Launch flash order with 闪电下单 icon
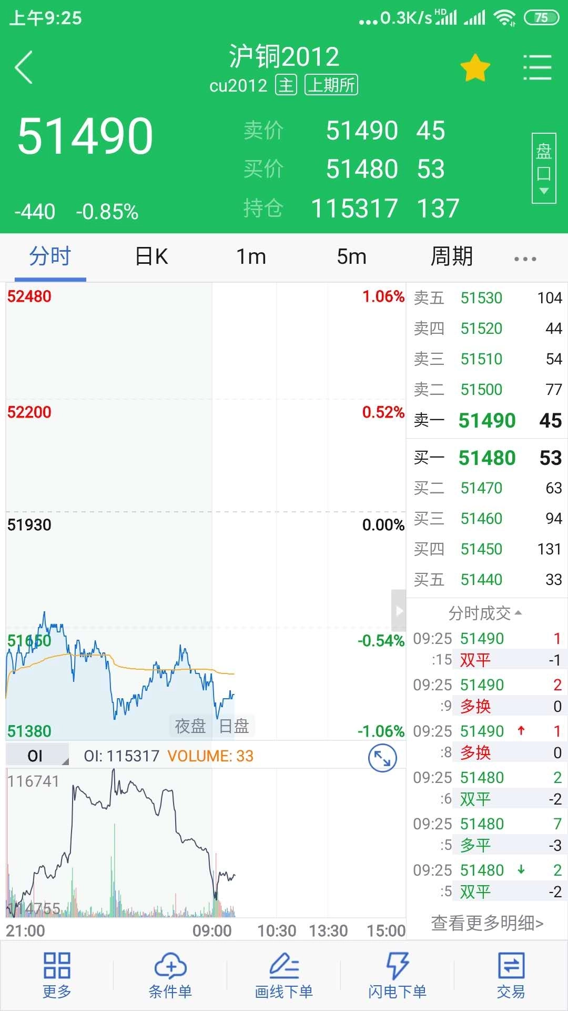568x1011 pixels. pyautogui.click(x=398, y=977)
